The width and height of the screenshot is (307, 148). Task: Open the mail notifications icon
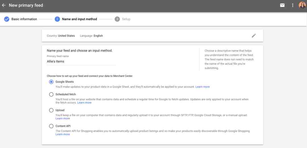(x=282, y=5)
